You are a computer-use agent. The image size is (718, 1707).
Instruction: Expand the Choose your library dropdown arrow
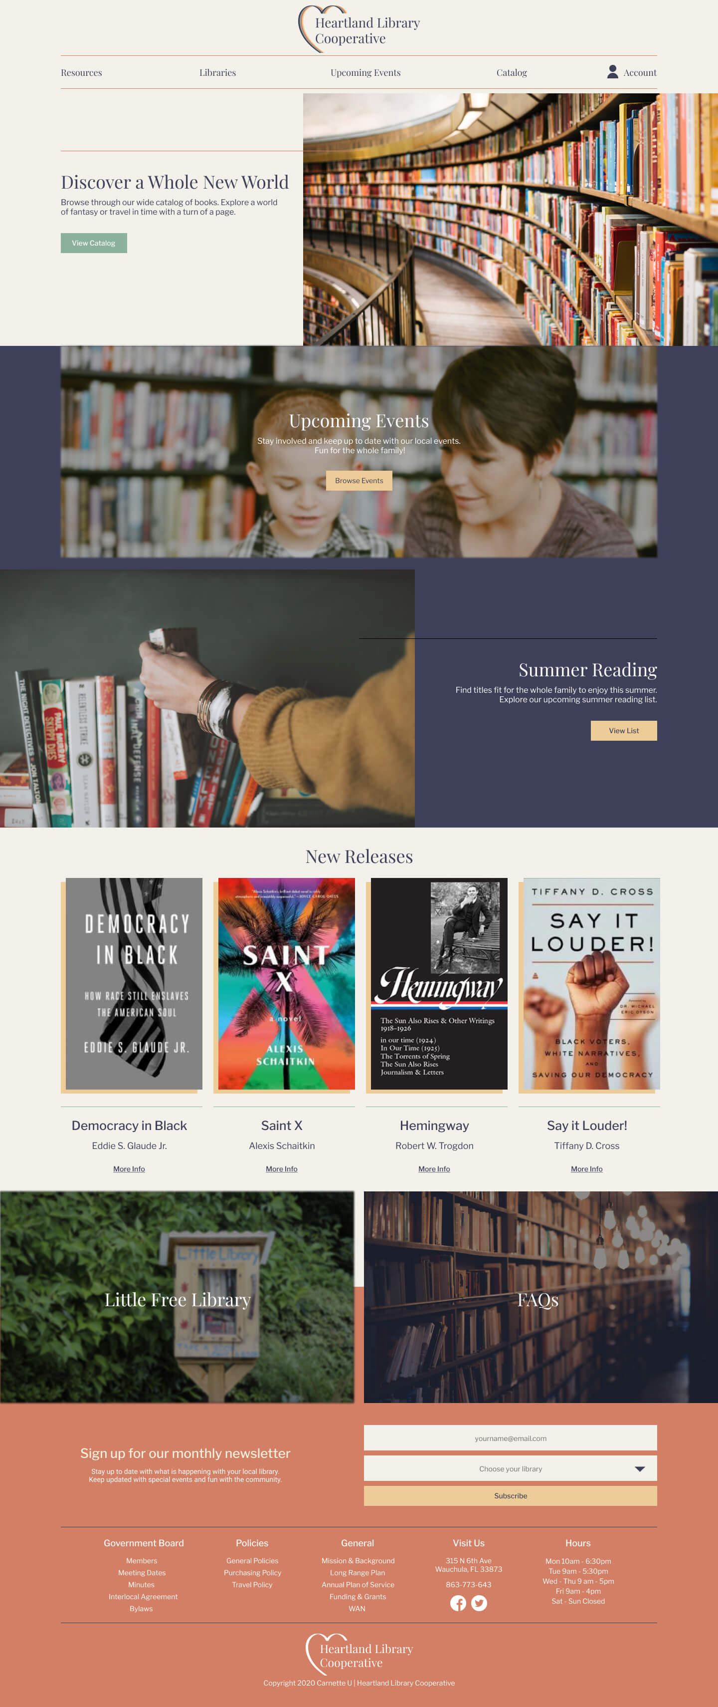[639, 1469]
